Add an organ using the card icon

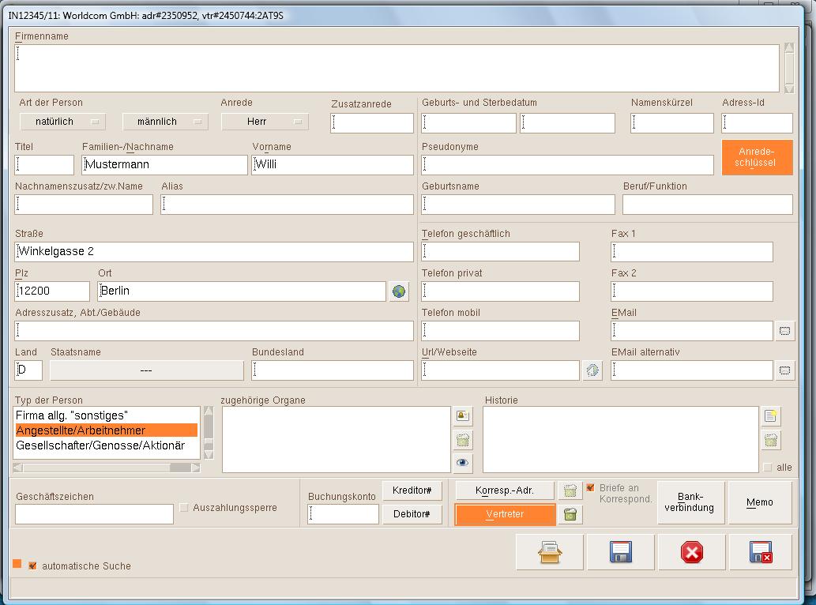pos(463,415)
